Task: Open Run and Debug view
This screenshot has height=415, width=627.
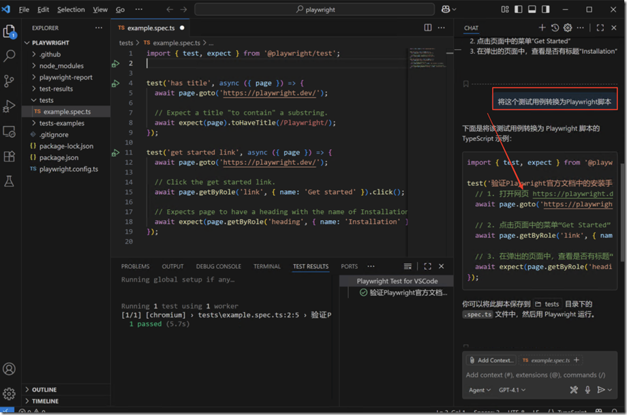Action: [9, 106]
